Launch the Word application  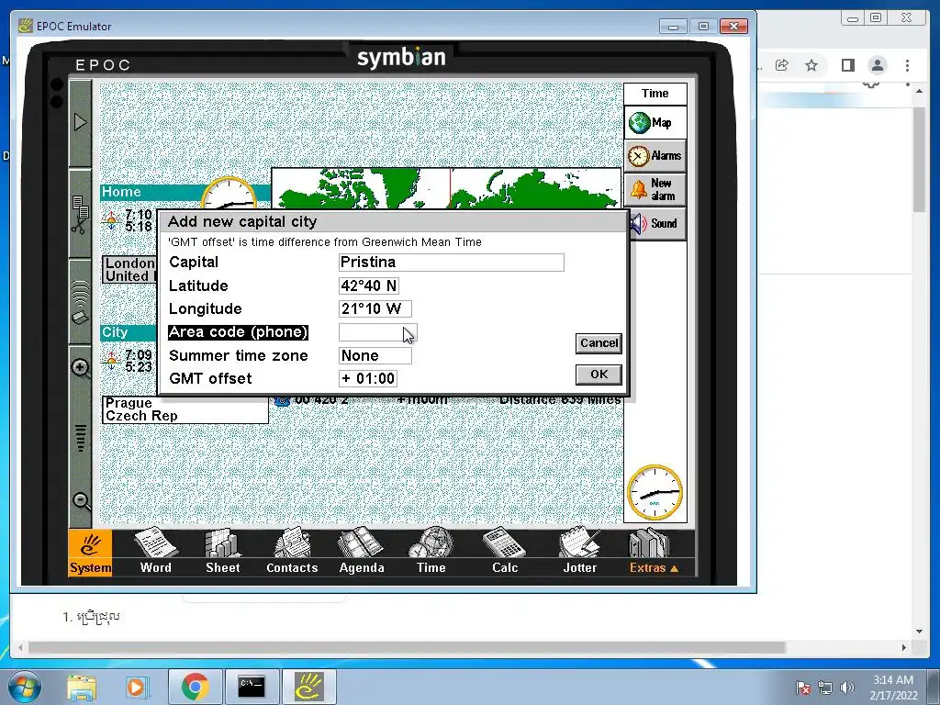[156, 552]
